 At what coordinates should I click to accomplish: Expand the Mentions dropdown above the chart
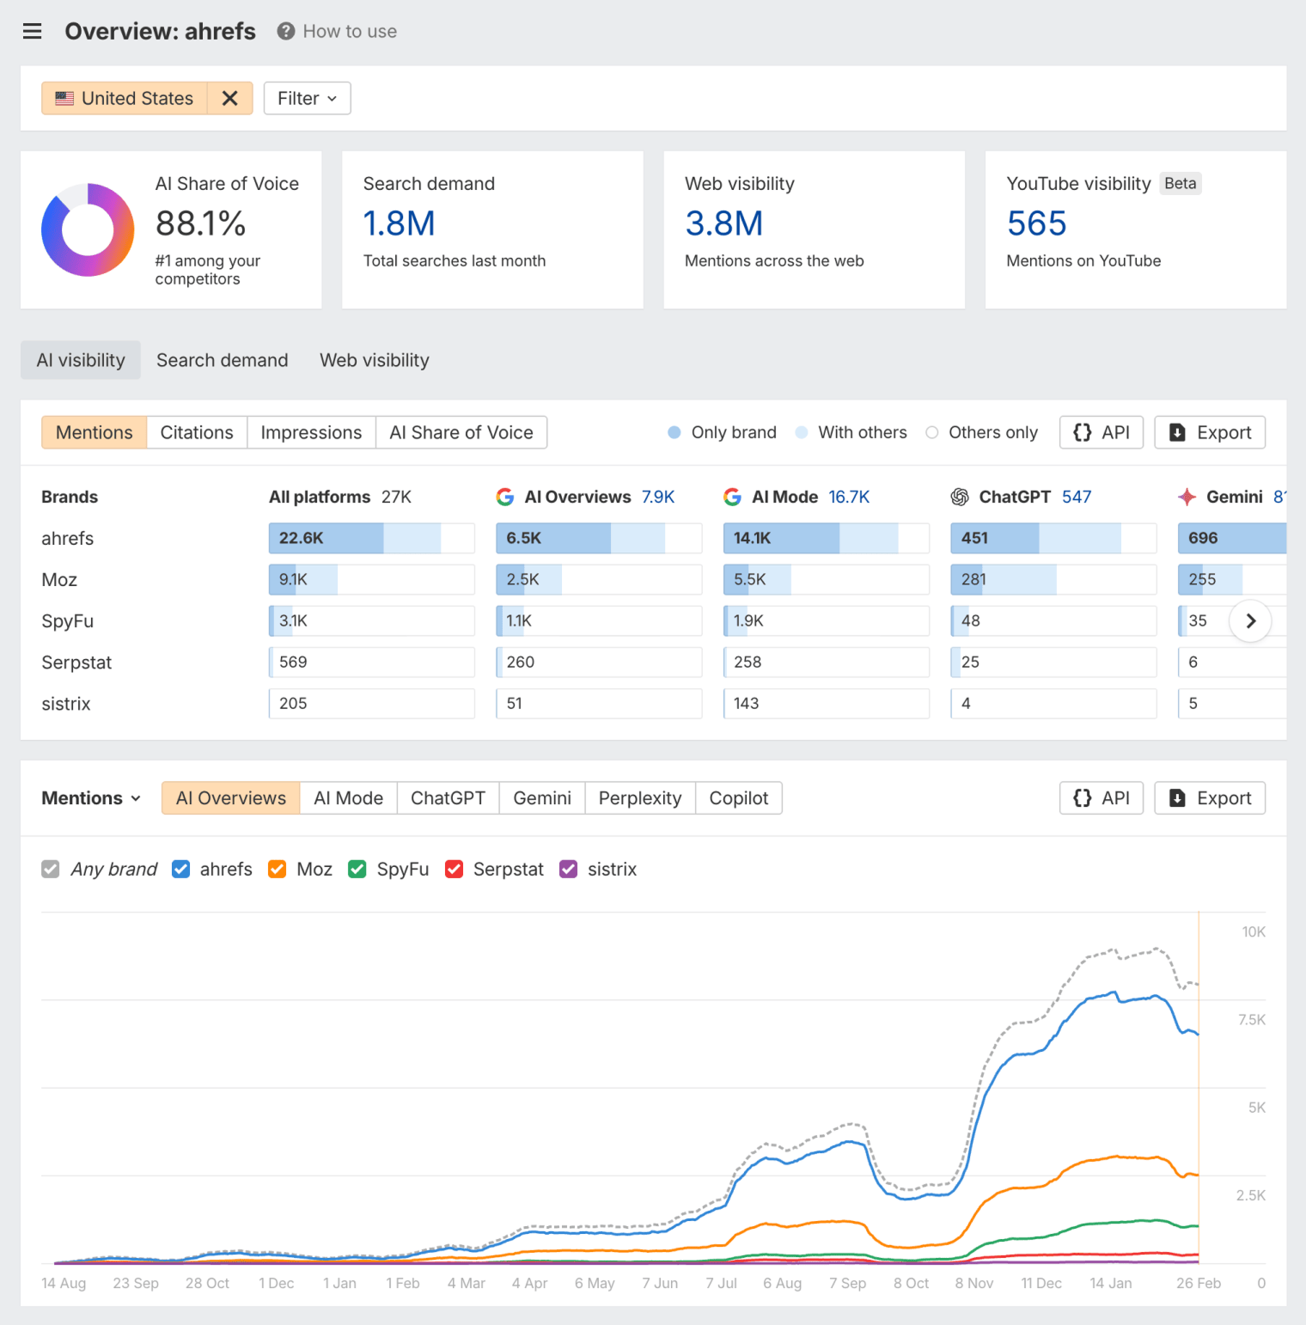[x=91, y=797]
